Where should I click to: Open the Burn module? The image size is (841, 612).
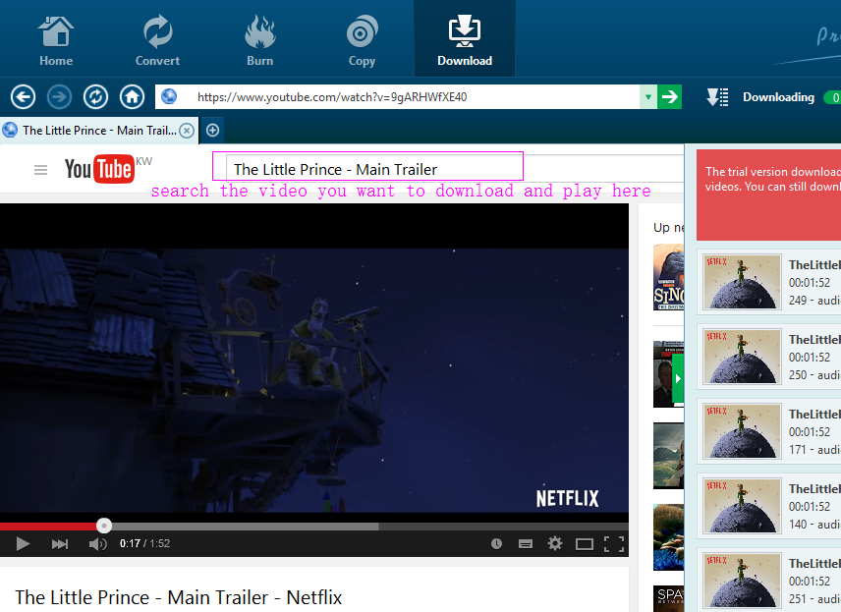coord(259,40)
